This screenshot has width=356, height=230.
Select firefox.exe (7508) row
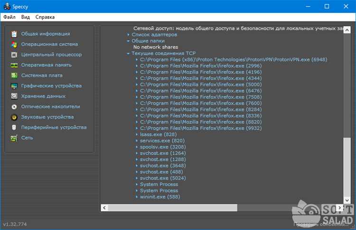coord(201,97)
